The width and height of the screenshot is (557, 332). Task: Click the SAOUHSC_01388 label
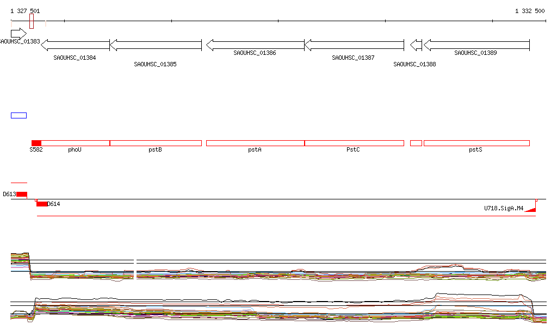click(x=414, y=64)
